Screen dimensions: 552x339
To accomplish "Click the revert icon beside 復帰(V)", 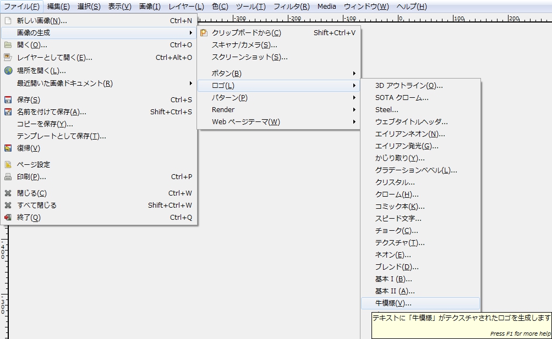I will (x=8, y=148).
